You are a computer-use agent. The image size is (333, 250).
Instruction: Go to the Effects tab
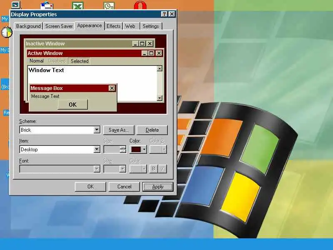point(113,26)
